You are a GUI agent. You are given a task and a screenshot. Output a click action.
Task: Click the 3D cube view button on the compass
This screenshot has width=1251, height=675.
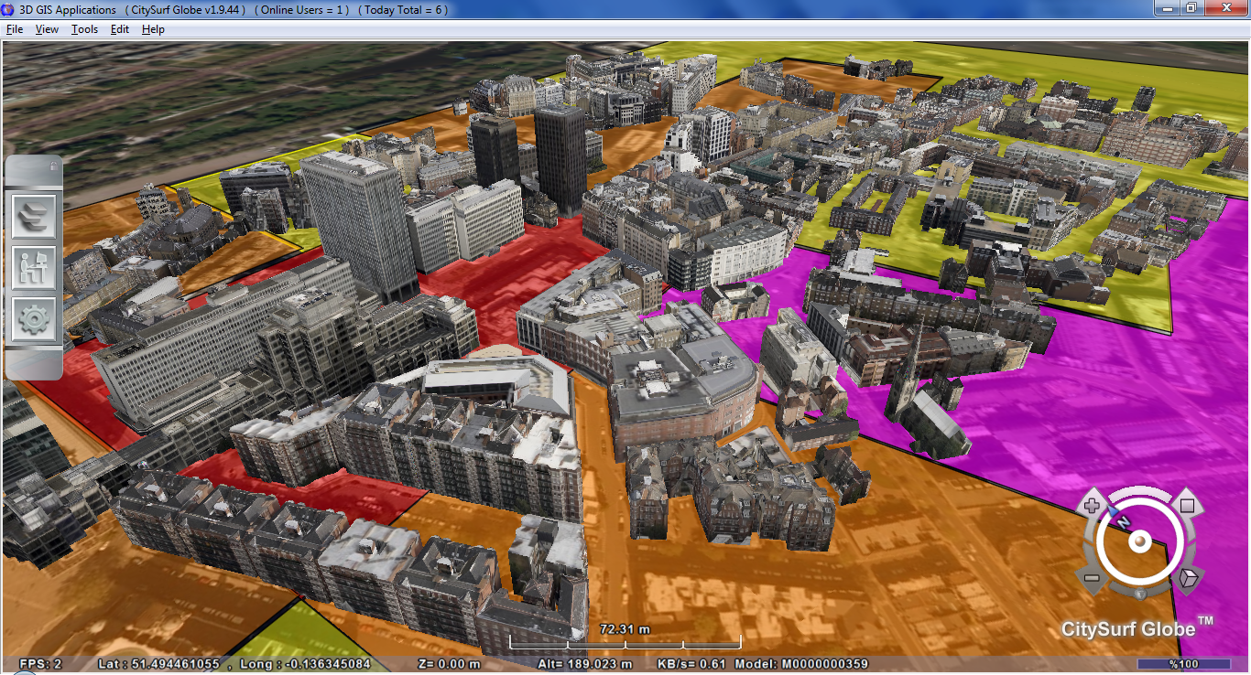click(1188, 577)
